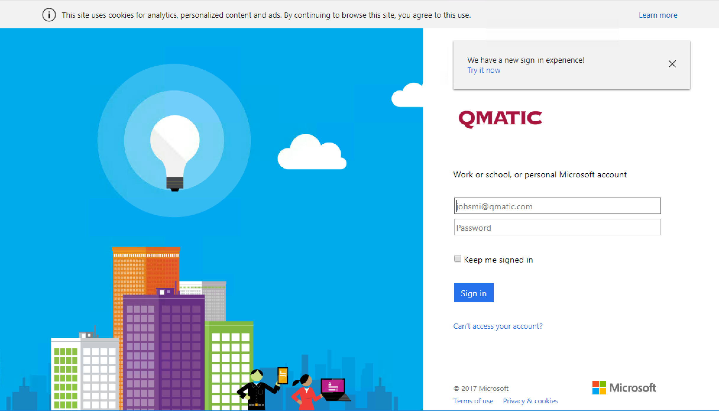The width and height of the screenshot is (719, 411).
Task: Open the Terms of use link
Action: [x=473, y=401]
